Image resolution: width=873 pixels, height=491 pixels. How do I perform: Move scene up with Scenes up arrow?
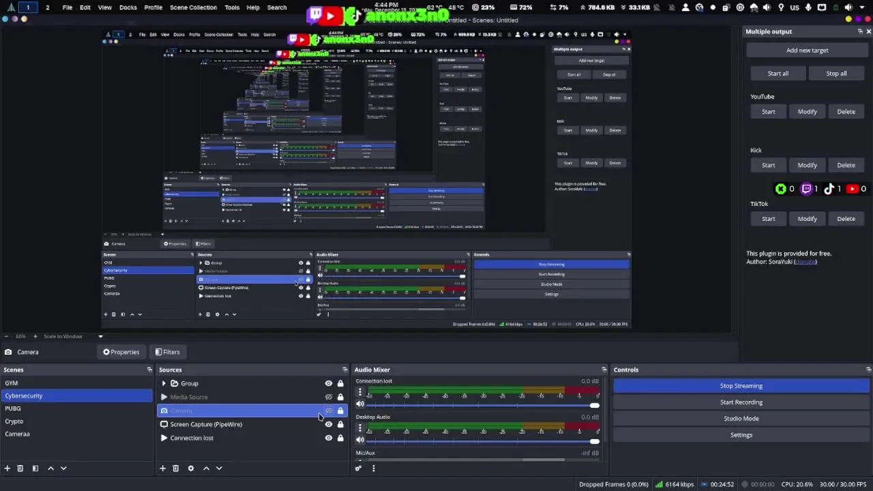[50, 468]
